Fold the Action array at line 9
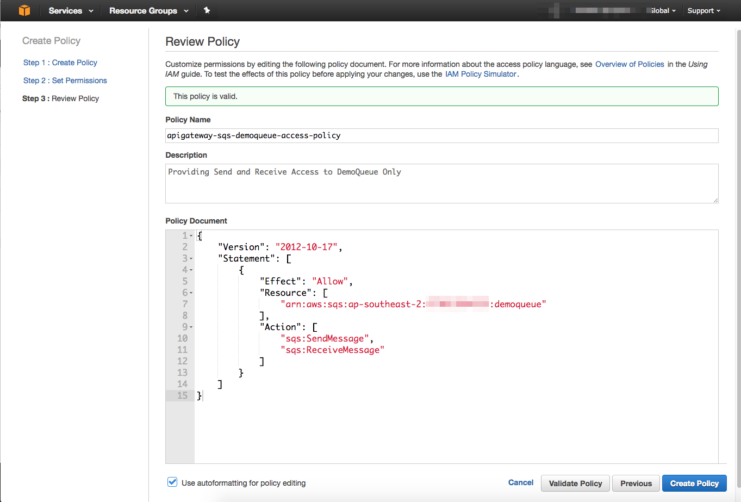Image resolution: width=741 pixels, height=502 pixels. coord(191,327)
